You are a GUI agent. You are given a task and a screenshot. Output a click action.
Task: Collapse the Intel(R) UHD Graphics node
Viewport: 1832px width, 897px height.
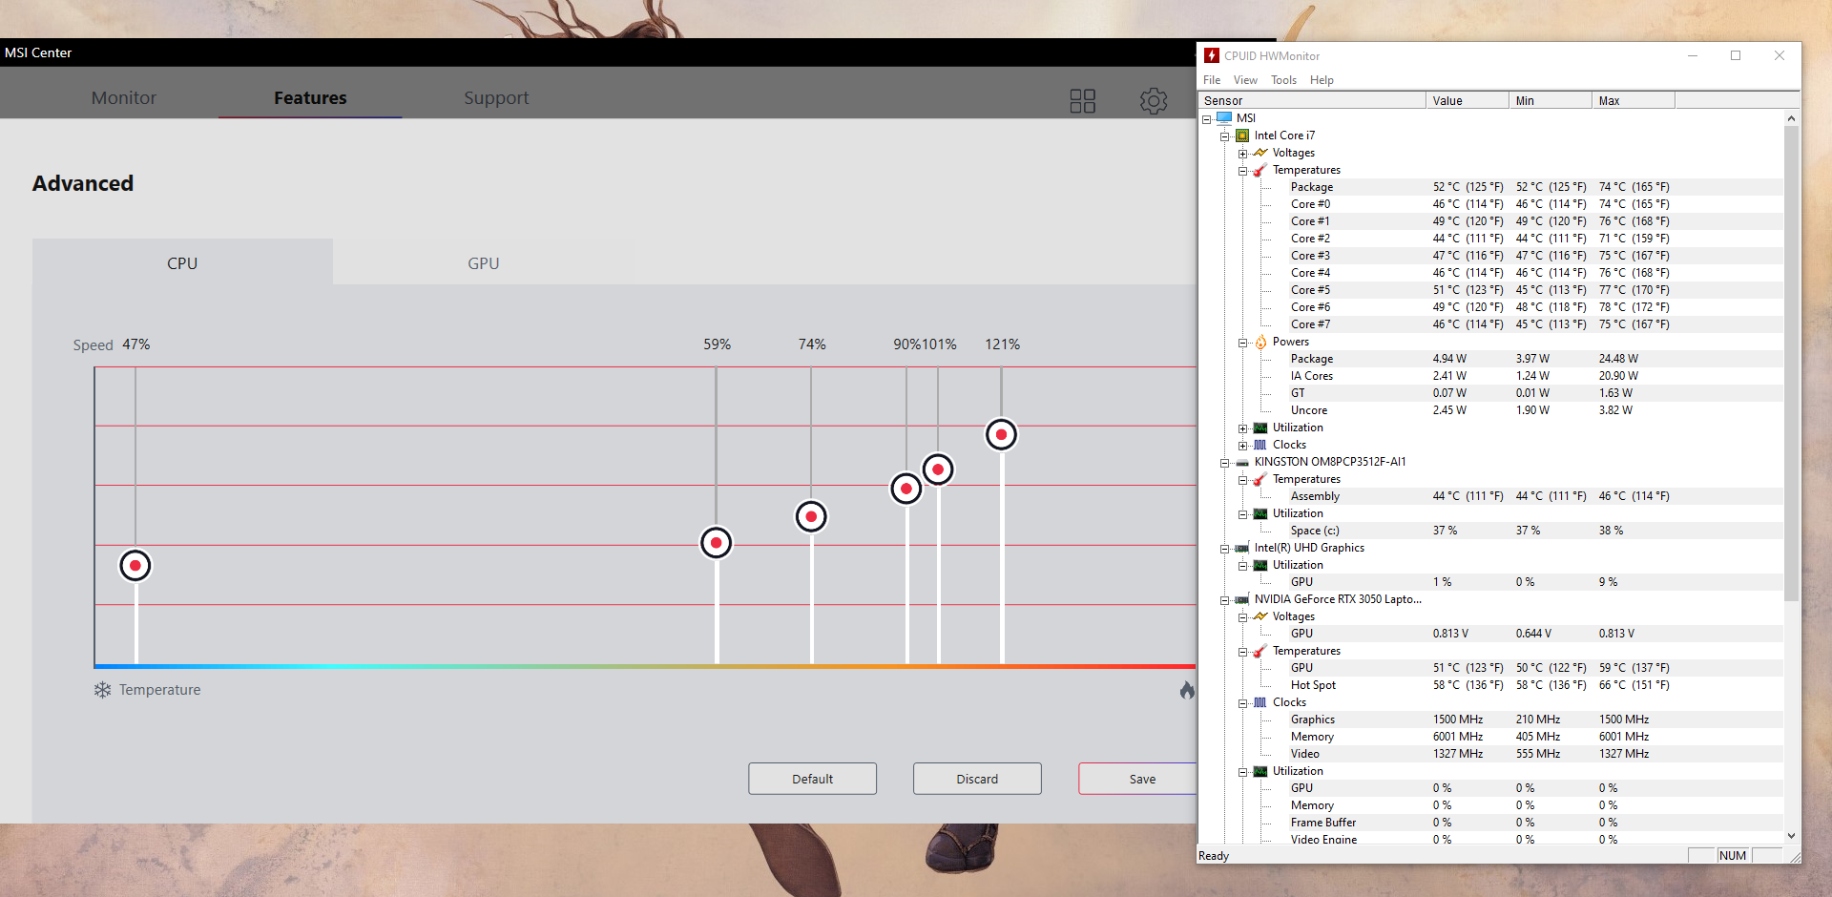pos(1225,549)
